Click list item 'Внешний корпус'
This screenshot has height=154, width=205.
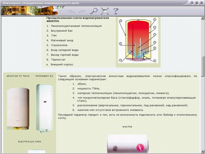point(62,64)
